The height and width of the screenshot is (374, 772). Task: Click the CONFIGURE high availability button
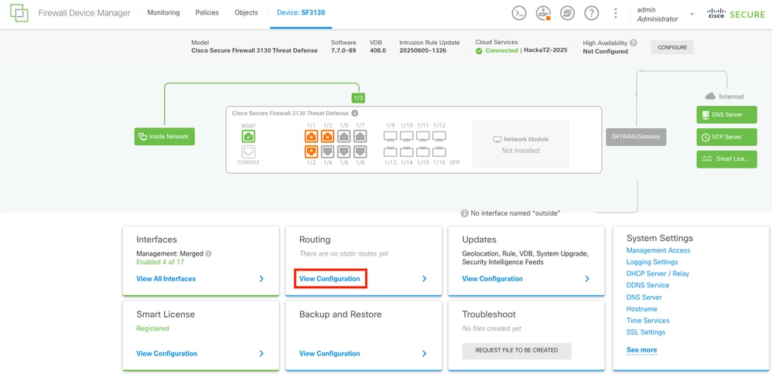tap(672, 48)
